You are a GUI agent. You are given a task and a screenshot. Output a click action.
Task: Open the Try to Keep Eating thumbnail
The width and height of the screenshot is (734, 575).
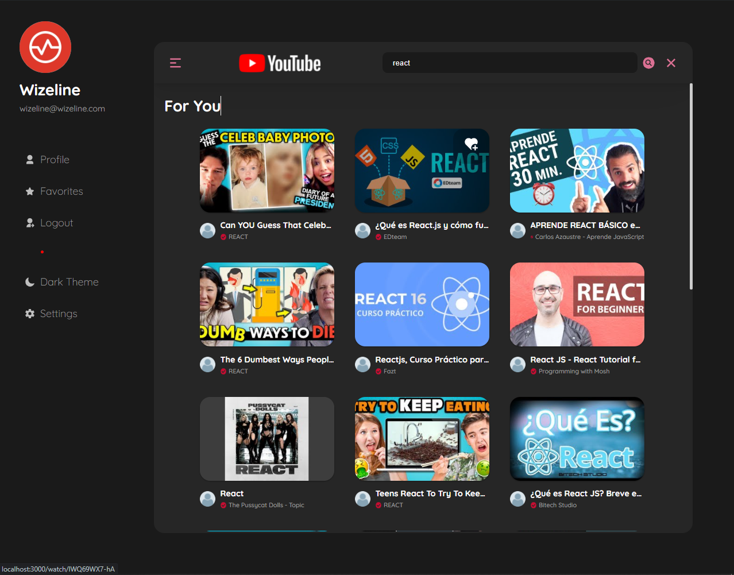pos(422,439)
